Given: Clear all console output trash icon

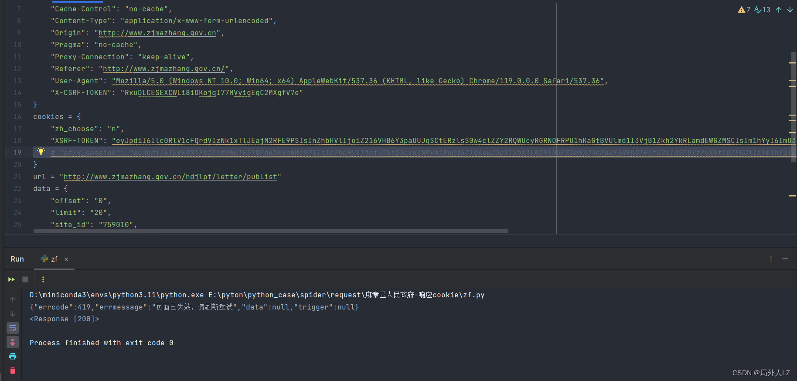Looking at the screenshot, I should (x=13, y=371).
